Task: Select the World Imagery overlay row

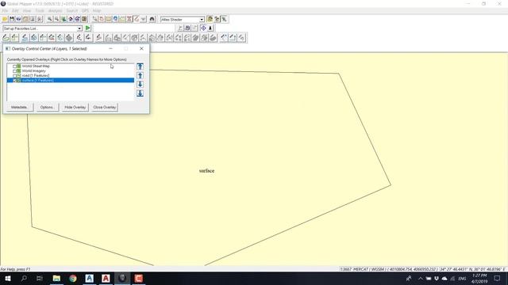Action: (x=71, y=70)
